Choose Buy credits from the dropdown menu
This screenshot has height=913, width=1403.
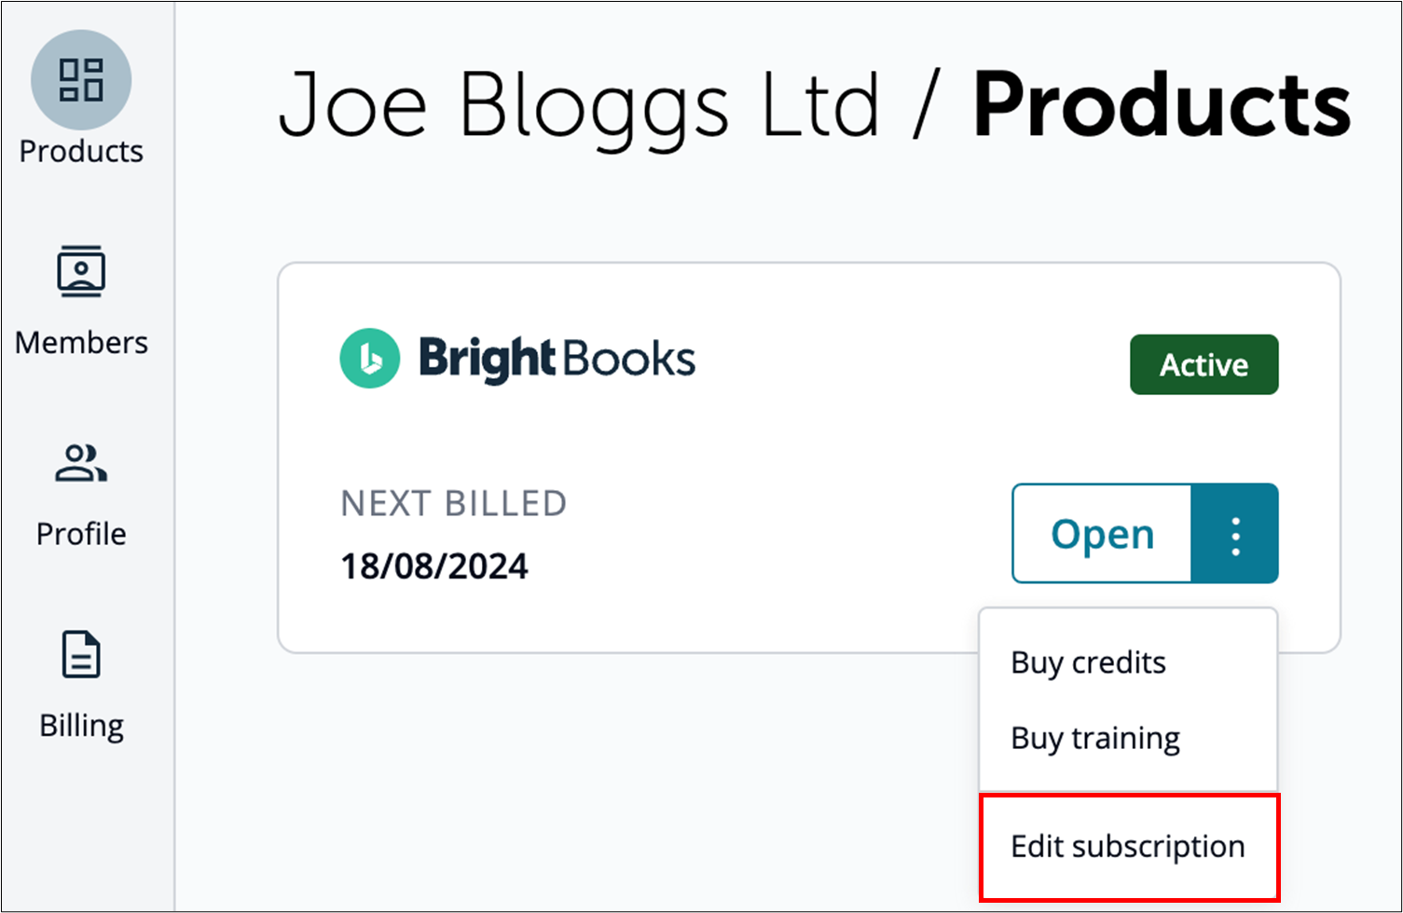pos(1088,662)
